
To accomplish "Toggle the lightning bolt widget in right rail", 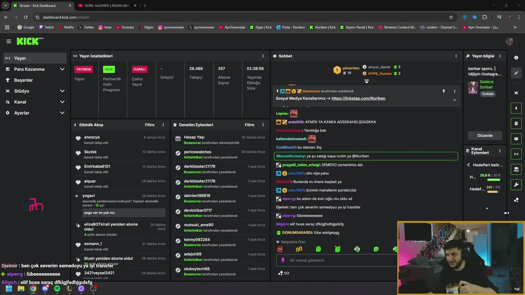I will coord(516,108).
